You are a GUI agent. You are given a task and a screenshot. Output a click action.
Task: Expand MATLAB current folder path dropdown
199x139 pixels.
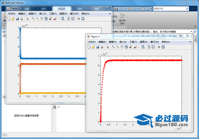191,31
